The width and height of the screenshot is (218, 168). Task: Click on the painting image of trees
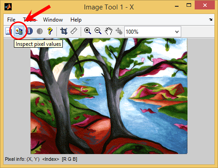point(109,96)
